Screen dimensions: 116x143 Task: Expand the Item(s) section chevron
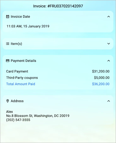pos(109,44)
